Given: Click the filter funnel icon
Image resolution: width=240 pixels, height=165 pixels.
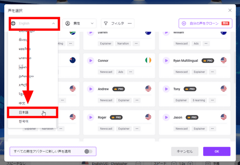Looking at the screenshot, I should pos(105,23).
